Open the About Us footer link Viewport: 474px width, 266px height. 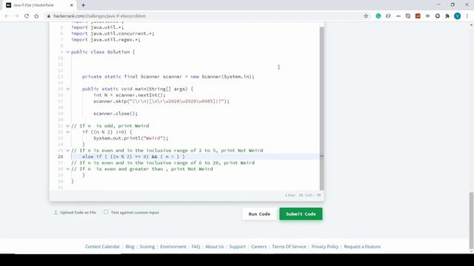pyautogui.click(x=215, y=246)
